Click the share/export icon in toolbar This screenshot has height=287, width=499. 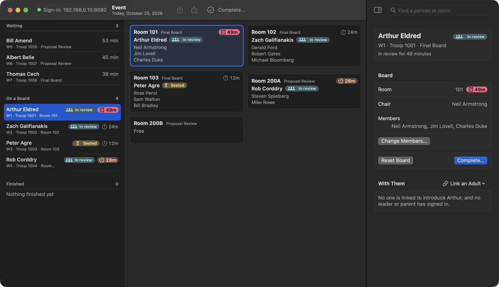(x=194, y=10)
